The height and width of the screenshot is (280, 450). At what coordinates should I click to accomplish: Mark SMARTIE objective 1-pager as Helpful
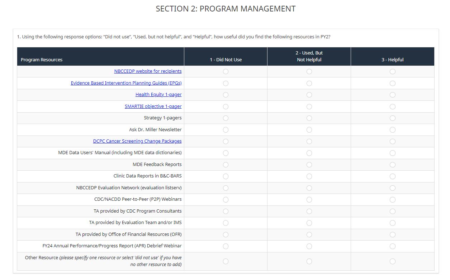(392, 106)
